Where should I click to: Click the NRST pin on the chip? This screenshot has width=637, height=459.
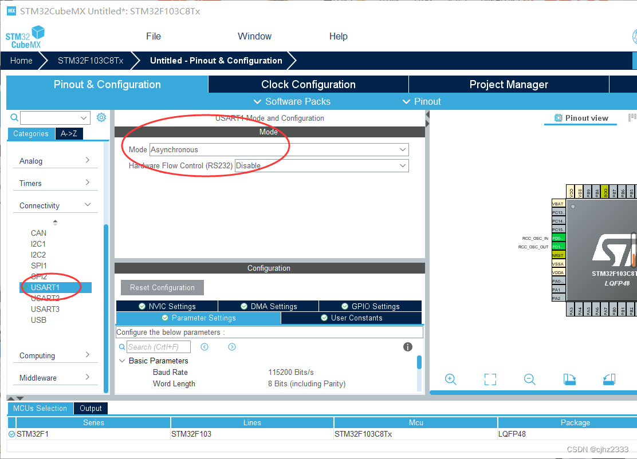[x=559, y=255]
